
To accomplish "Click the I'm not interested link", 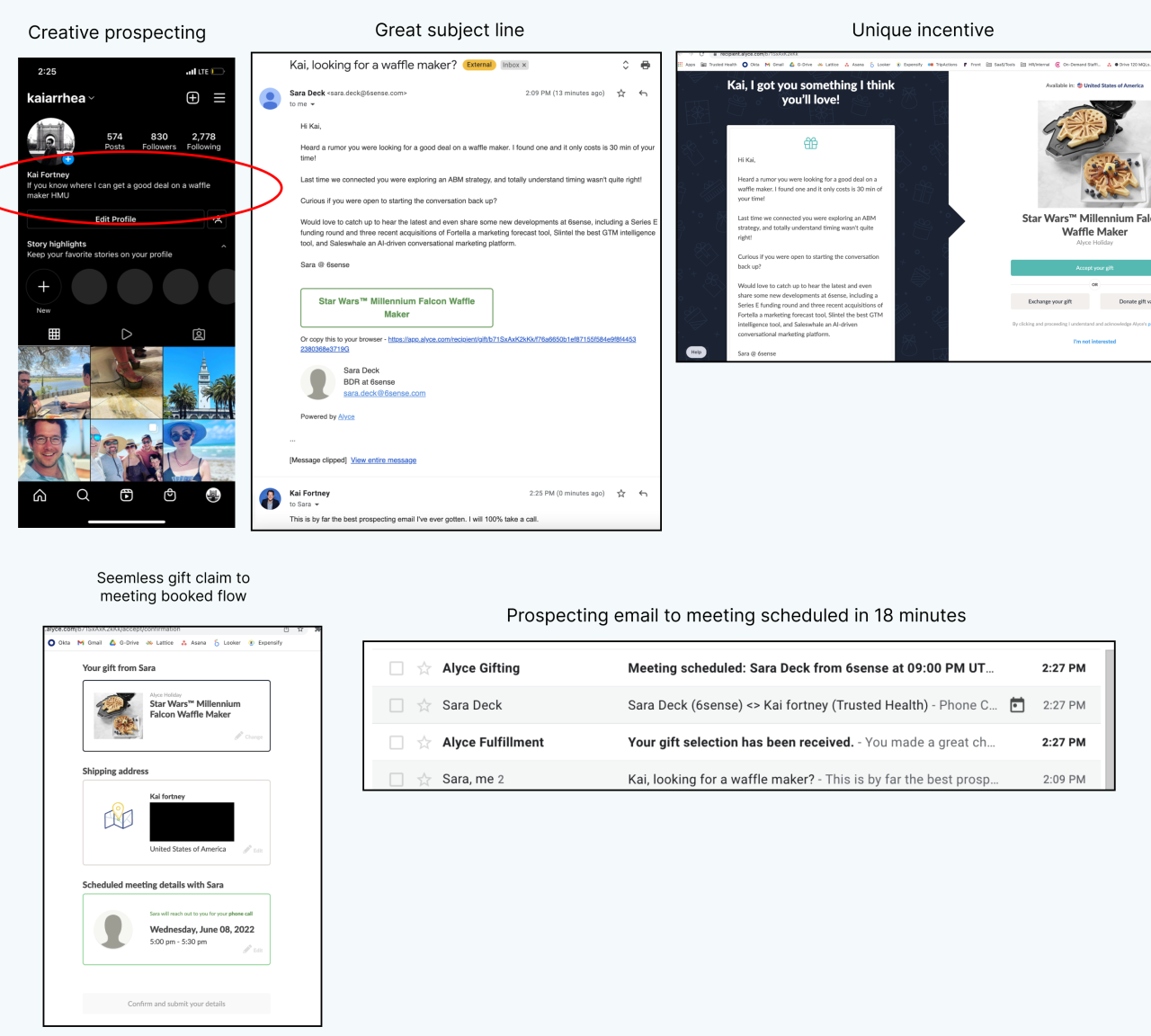I will point(1094,342).
